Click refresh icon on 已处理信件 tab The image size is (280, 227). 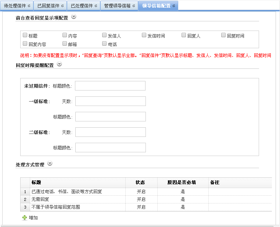tap(96, 6)
